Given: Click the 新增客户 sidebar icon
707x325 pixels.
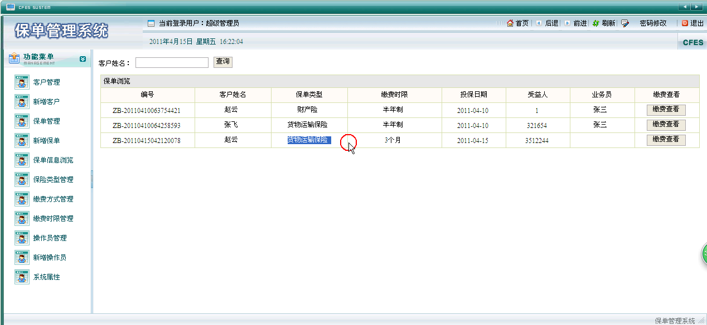Looking at the screenshot, I should [x=22, y=102].
